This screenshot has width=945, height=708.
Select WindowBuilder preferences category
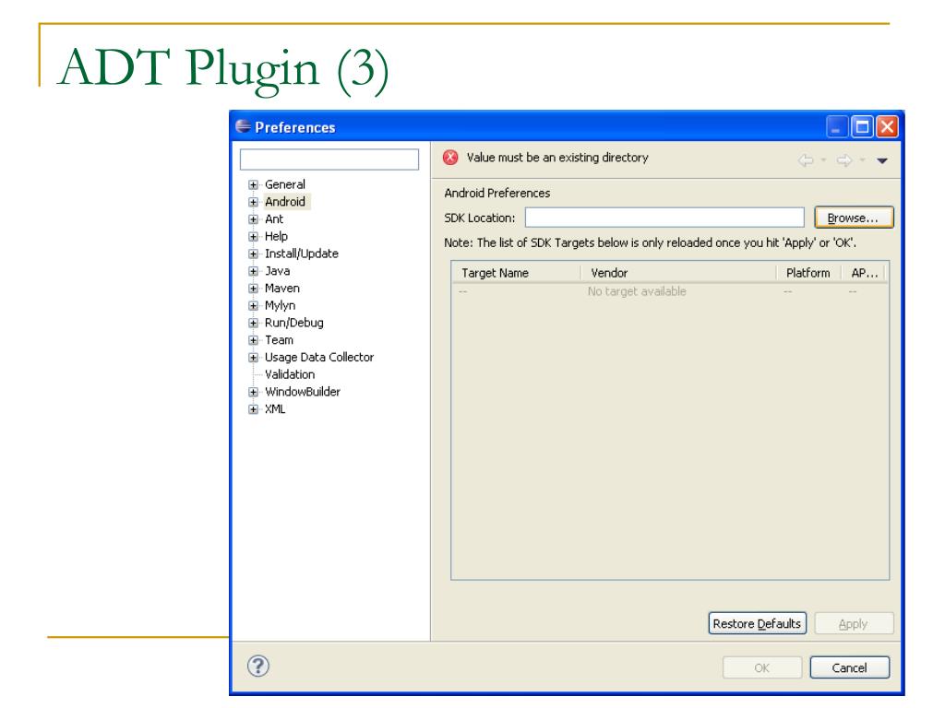point(303,392)
